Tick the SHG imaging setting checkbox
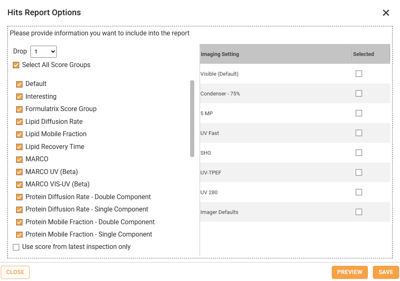The width and height of the screenshot is (400, 281). 359,153
